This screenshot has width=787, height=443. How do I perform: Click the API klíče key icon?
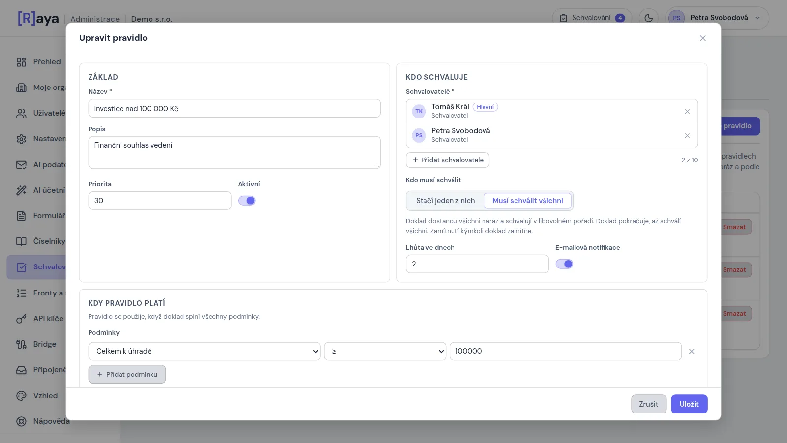[21, 319]
